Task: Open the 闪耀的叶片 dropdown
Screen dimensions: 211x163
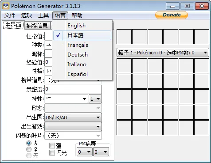Action: pos(73,136)
